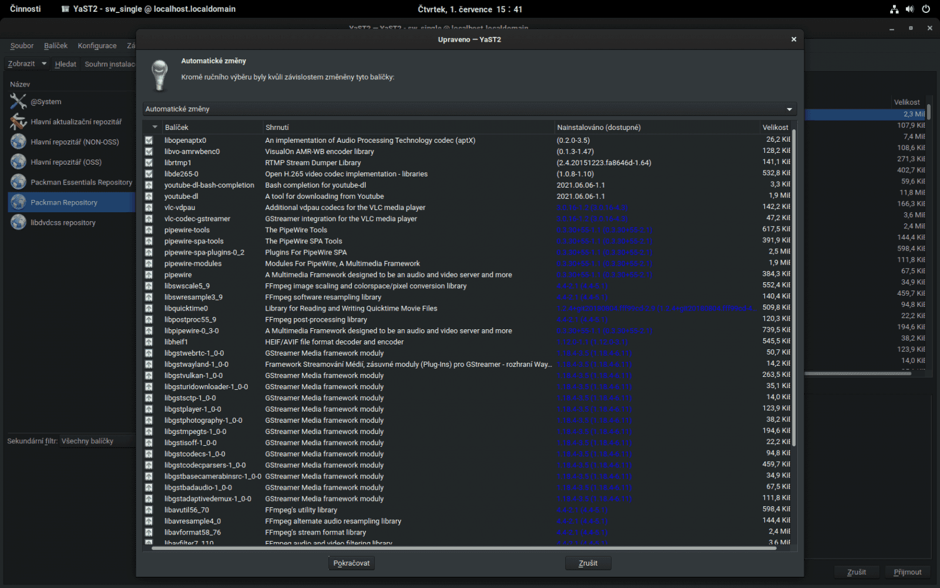Open the Soubor menu
This screenshot has height=588, width=940.
(x=21, y=45)
